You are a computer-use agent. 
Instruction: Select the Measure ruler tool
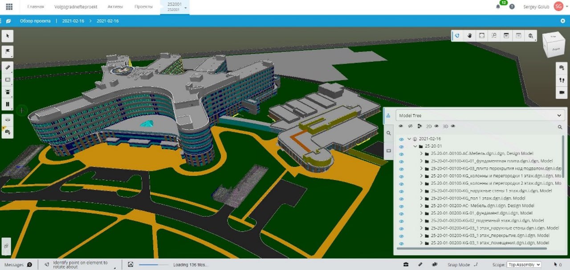click(x=8, y=67)
